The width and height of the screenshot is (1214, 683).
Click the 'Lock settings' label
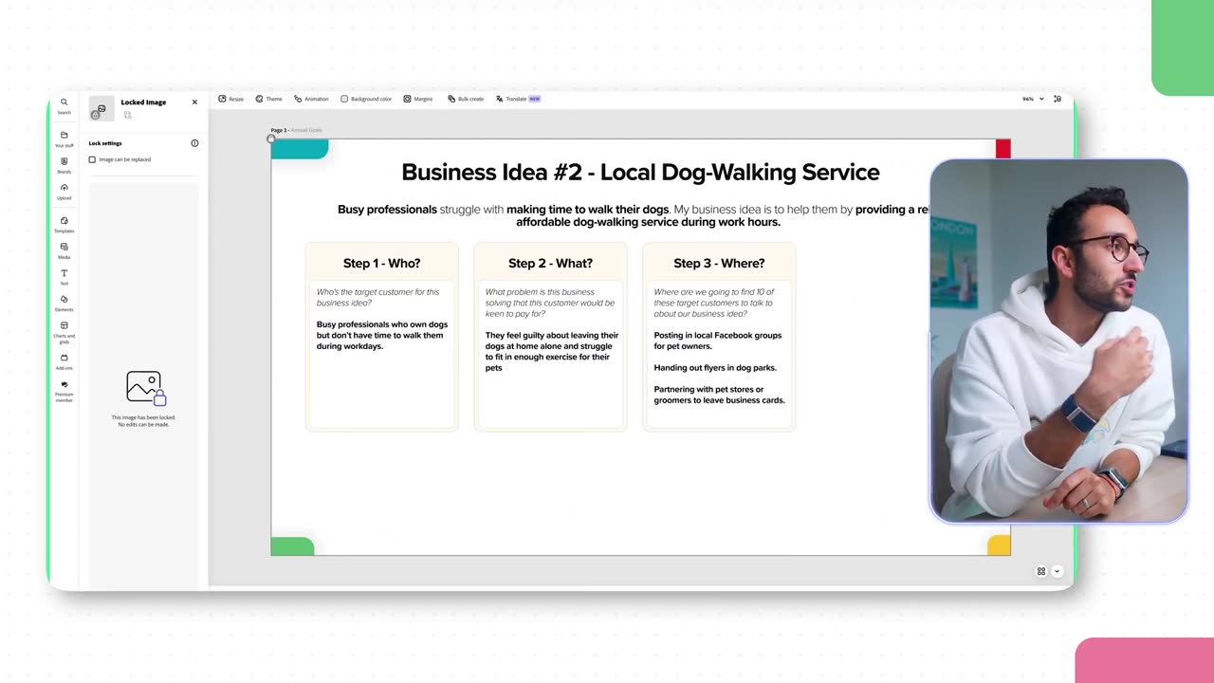105,143
